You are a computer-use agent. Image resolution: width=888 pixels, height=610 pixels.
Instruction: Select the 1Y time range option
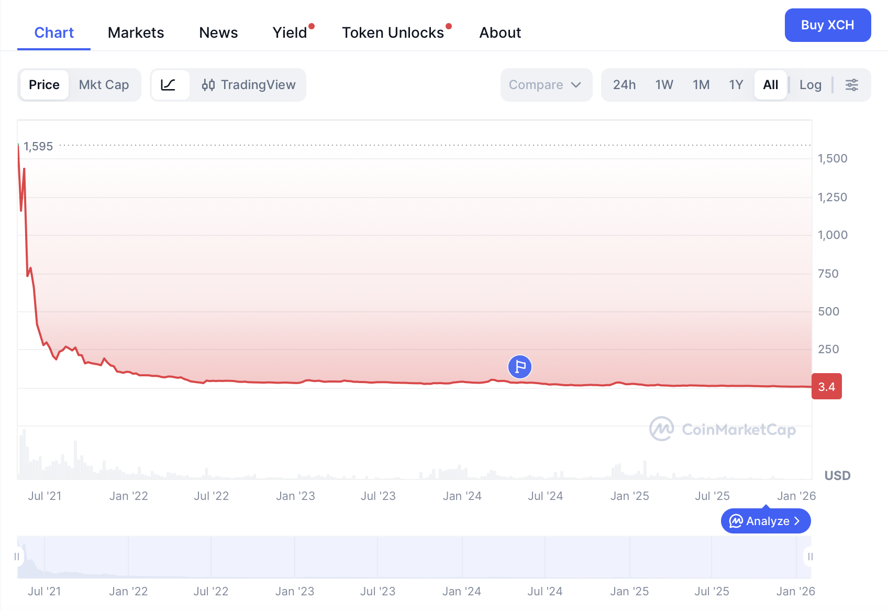(736, 84)
